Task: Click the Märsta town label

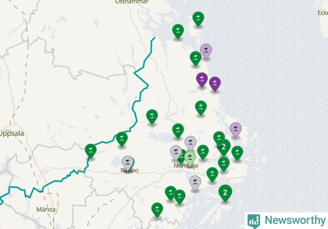Action: [46, 209]
